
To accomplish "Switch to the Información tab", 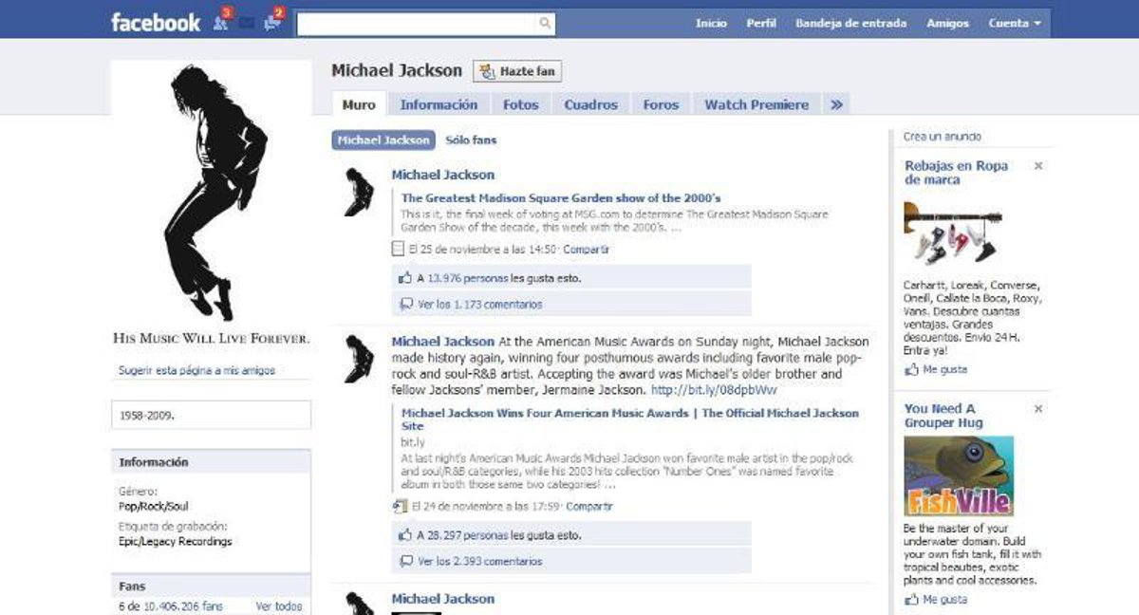I will coord(439,105).
